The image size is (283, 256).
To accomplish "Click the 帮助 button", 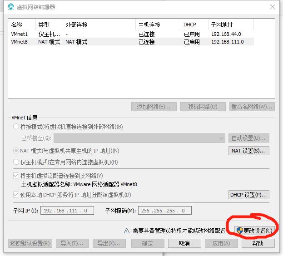I will point(258,243).
